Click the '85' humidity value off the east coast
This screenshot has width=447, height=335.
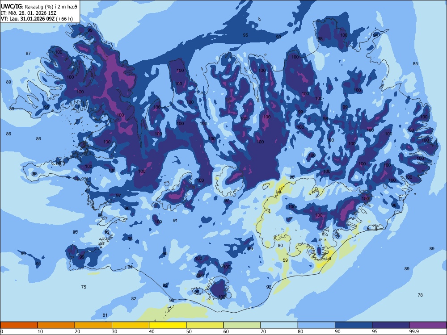click(x=415, y=64)
